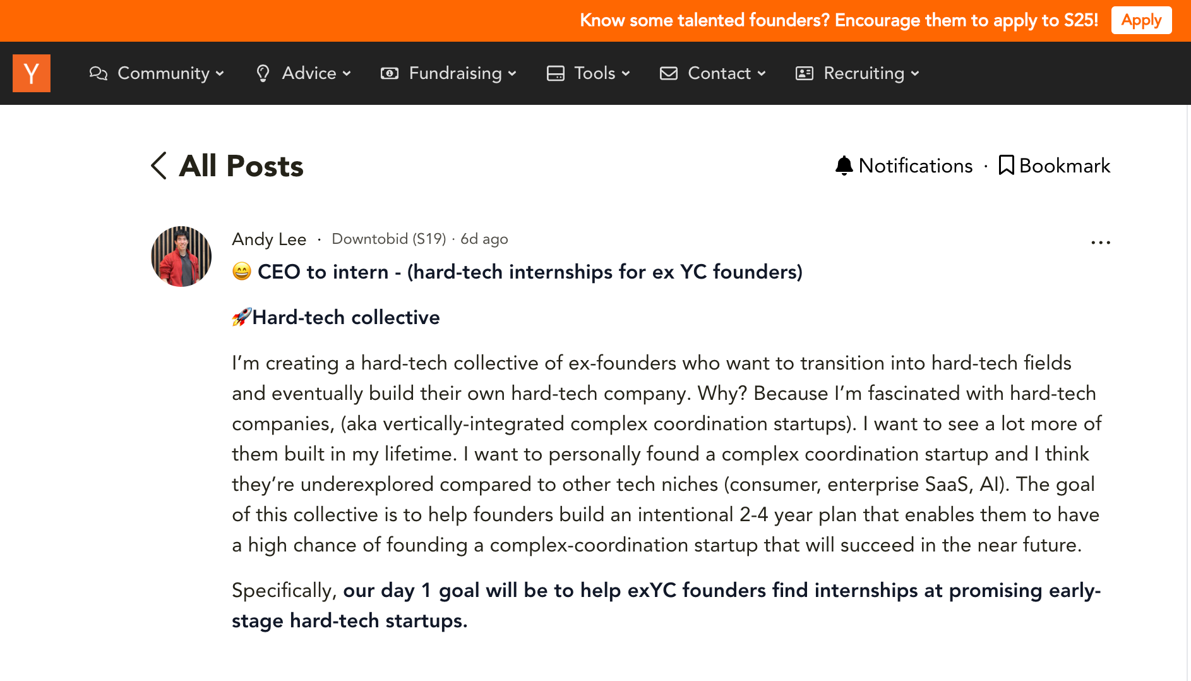Click the Recruiting ID card icon
1191x681 pixels.
pos(805,73)
